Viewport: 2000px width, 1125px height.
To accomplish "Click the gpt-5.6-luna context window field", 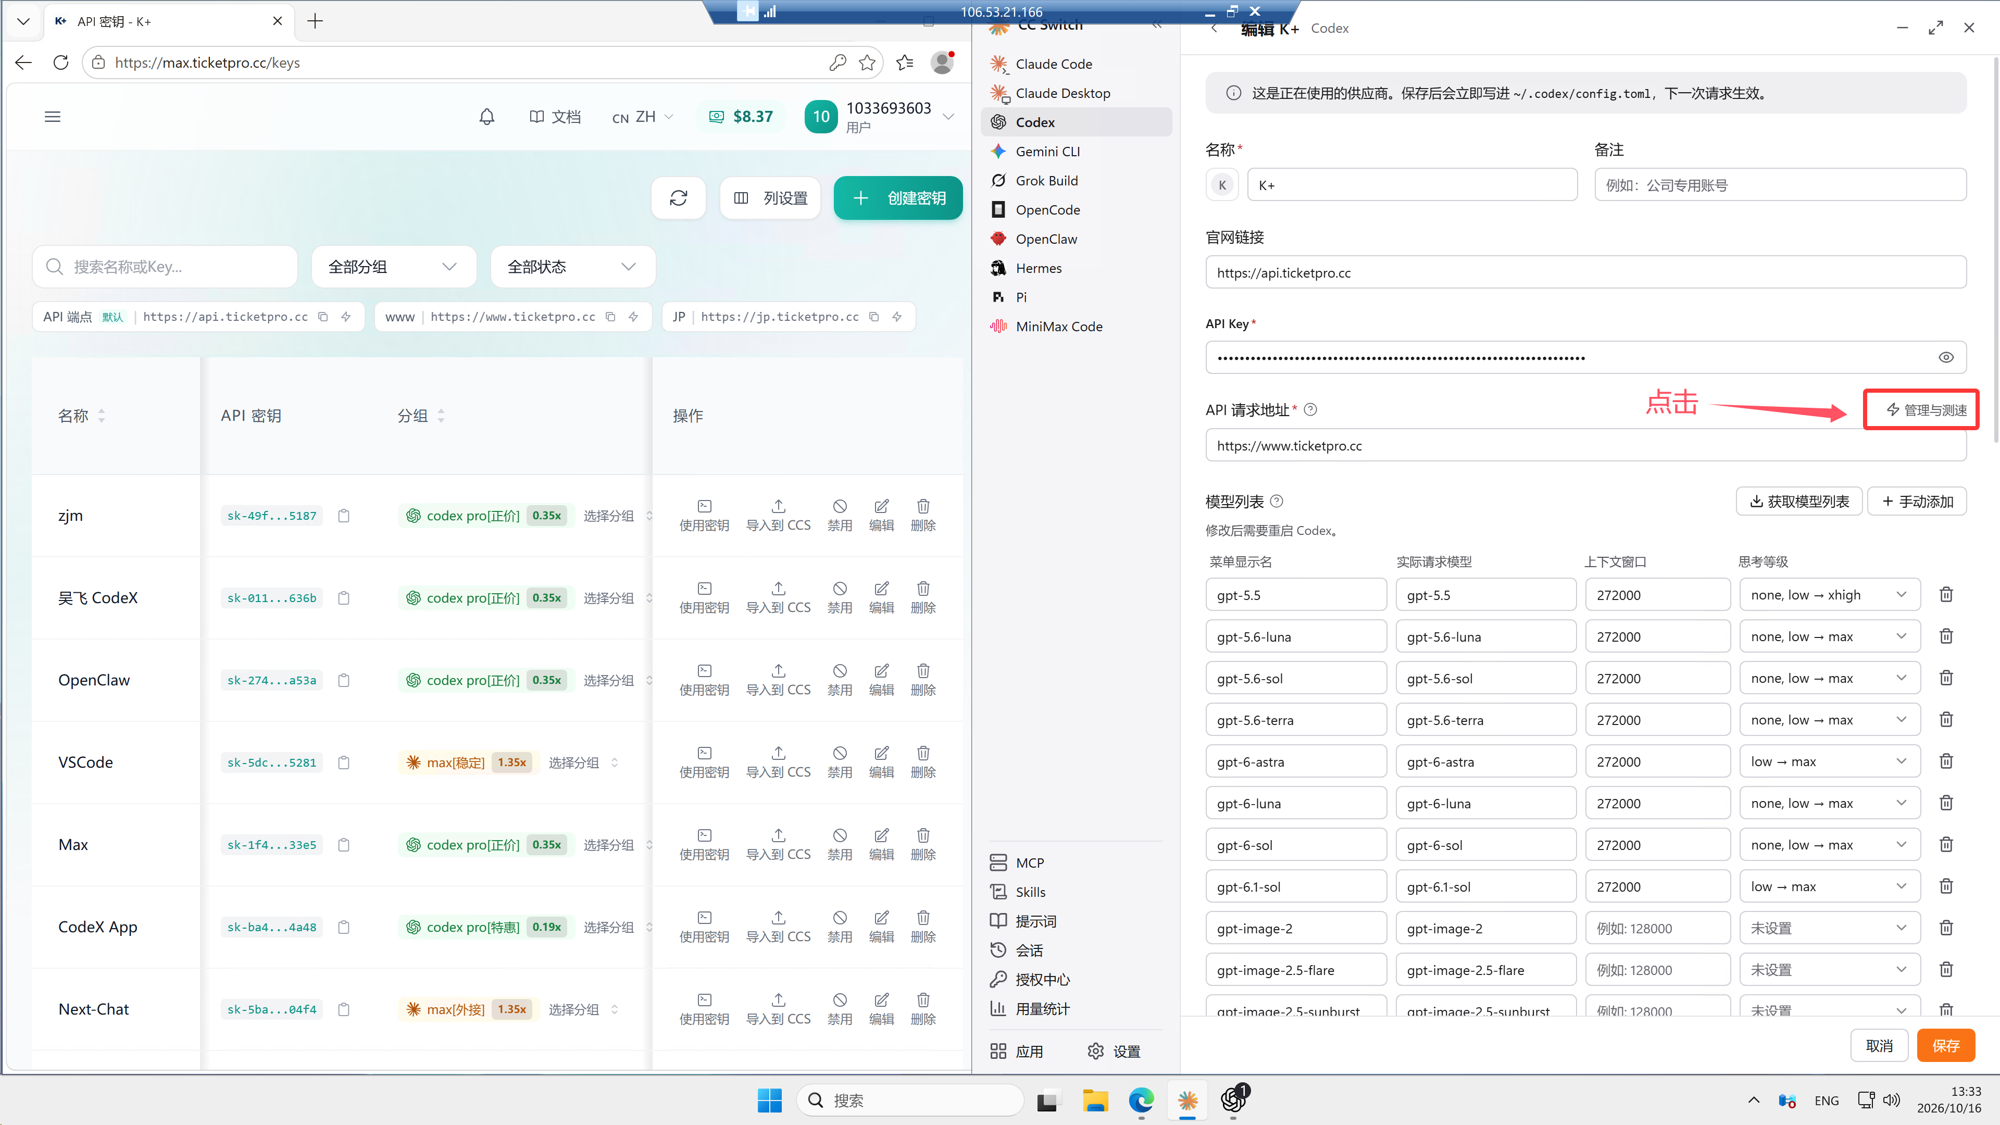I will tap(1658, 636).
